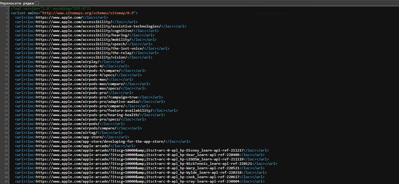Select the airpods-pro/specs/ URL

[x=78, y=119]
